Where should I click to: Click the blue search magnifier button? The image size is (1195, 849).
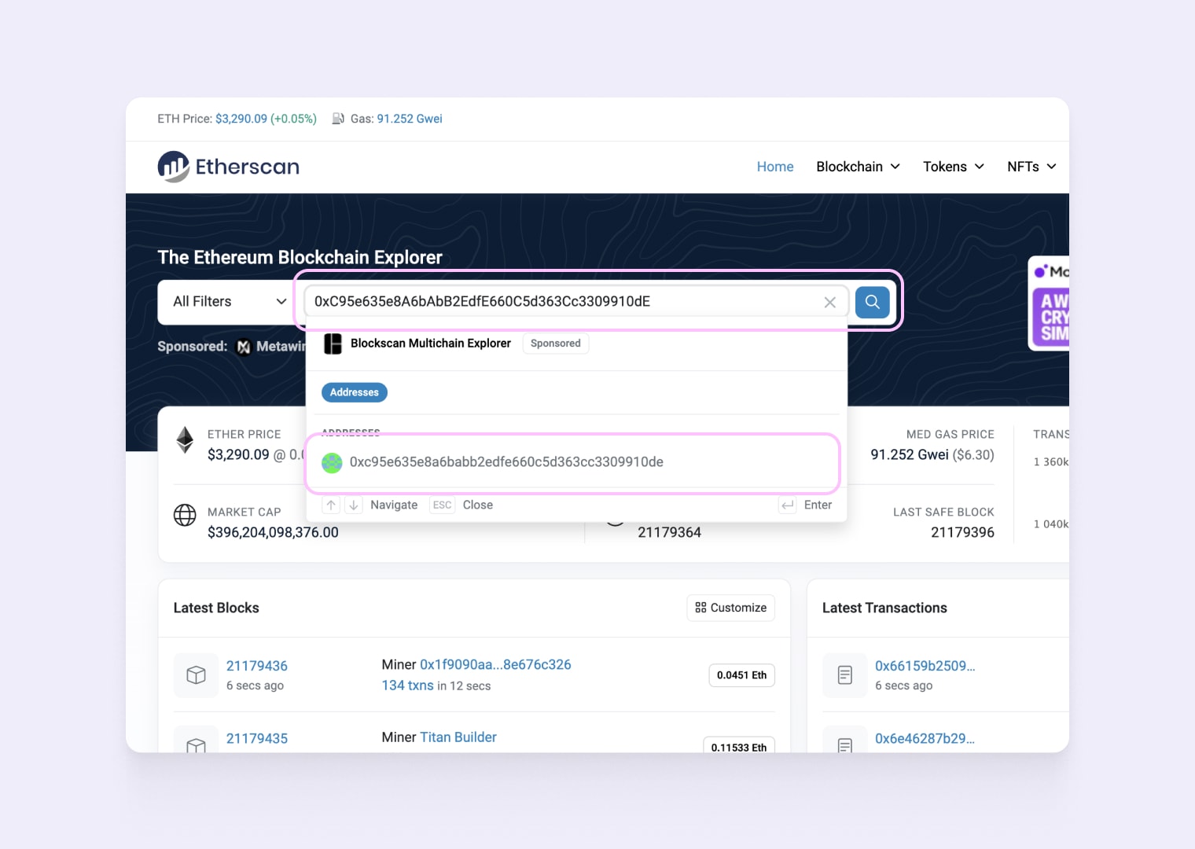tap(873, 302)
